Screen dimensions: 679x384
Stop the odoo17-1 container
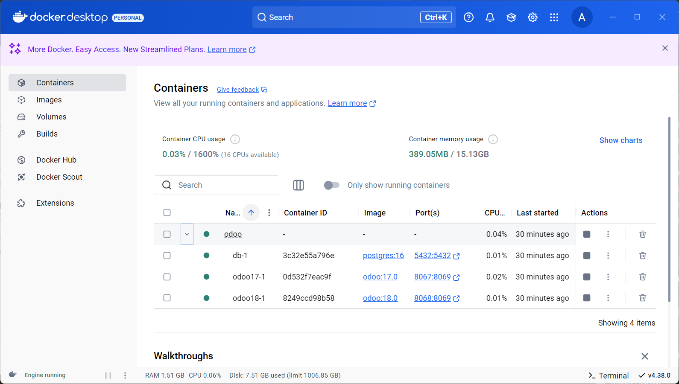coord(587,277)
